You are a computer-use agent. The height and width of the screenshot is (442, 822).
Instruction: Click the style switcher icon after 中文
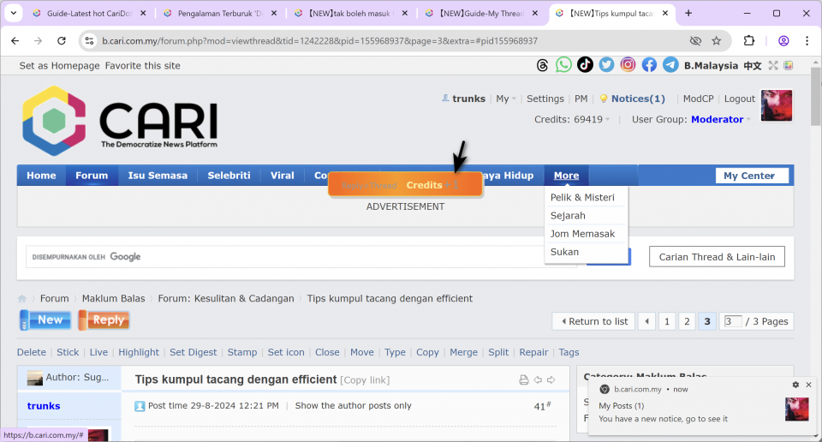click(788, 65)
